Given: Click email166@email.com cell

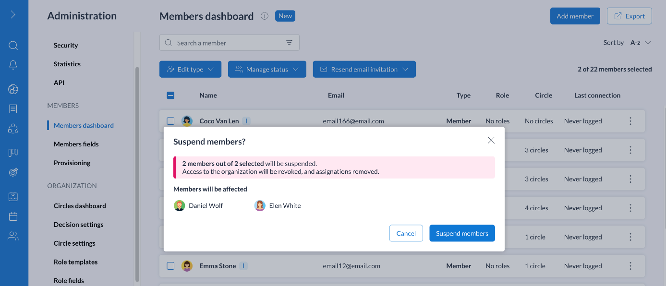Looking at the screenshot, I should 353,121.
